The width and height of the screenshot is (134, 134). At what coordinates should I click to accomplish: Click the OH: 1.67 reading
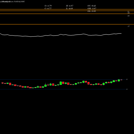pyautogui.click(x=92, y=9)
